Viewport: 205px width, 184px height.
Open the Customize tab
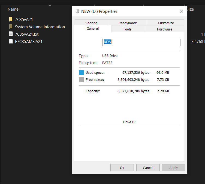pyautogui.click(x=166, y=23)
